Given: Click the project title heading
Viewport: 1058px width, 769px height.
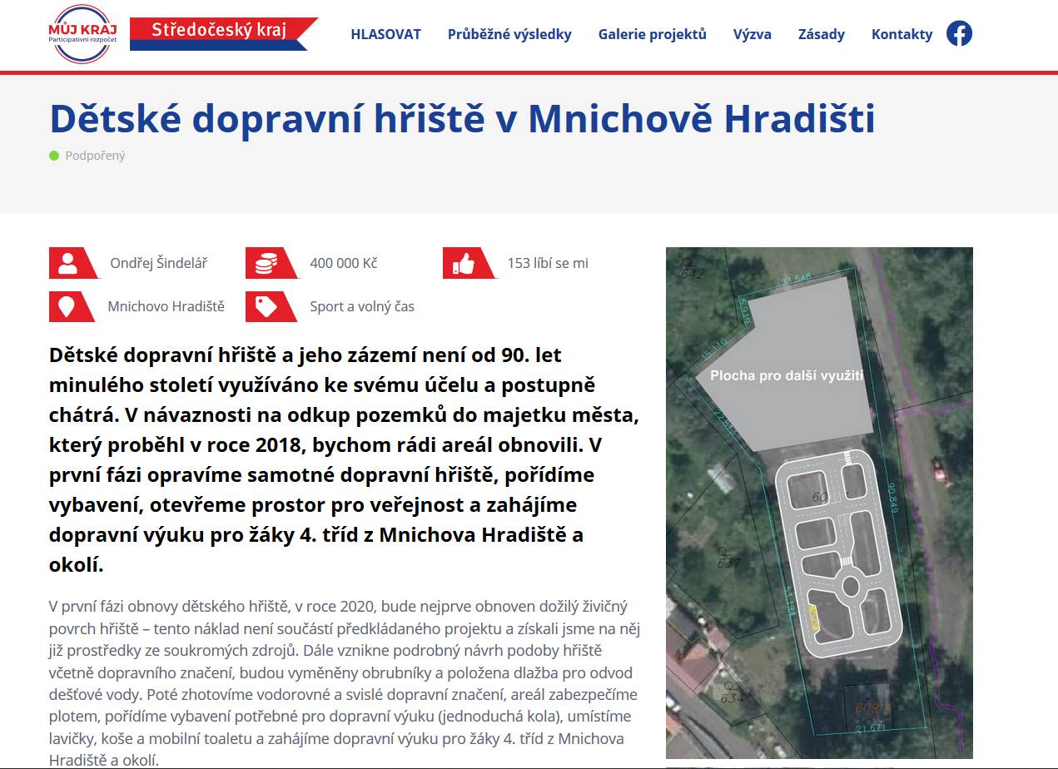Looking at the screenshot, I should (x=463, y=119).
